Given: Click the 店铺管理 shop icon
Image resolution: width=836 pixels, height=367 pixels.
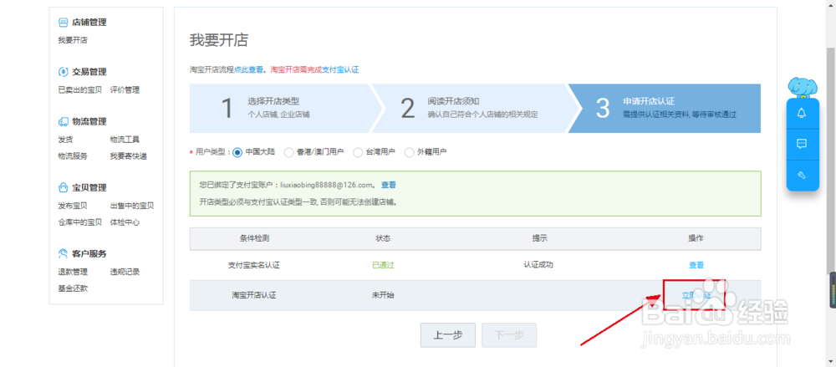Looking at the screenshot, I should [x=63, y=23].
